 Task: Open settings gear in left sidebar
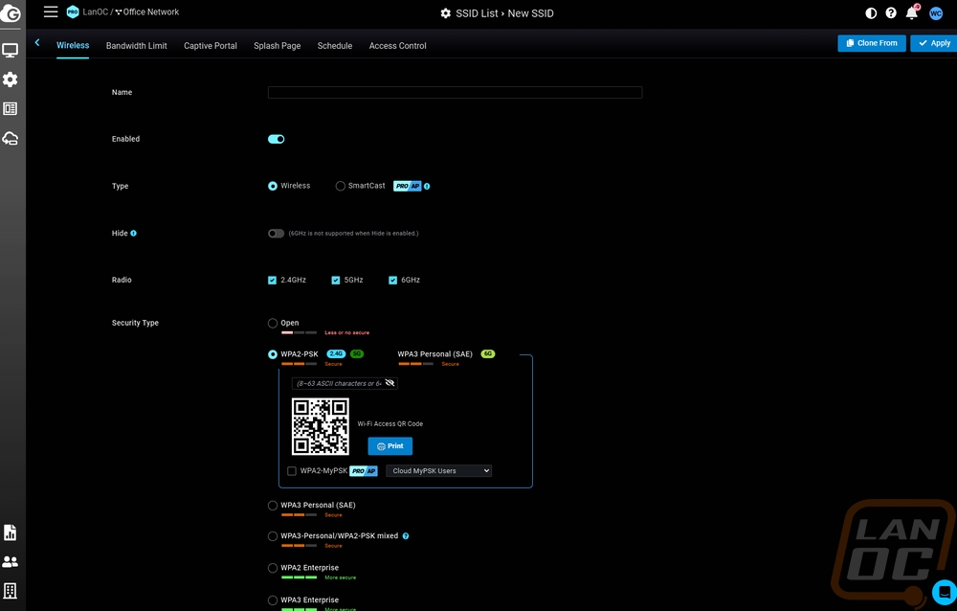tap(11, 79)
